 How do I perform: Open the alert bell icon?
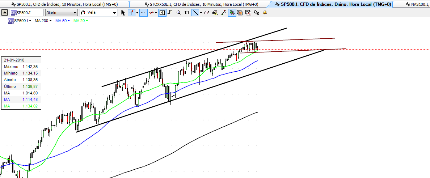[265, 13]
